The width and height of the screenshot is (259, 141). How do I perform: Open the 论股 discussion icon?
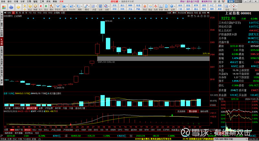click(x=100, y=7)
